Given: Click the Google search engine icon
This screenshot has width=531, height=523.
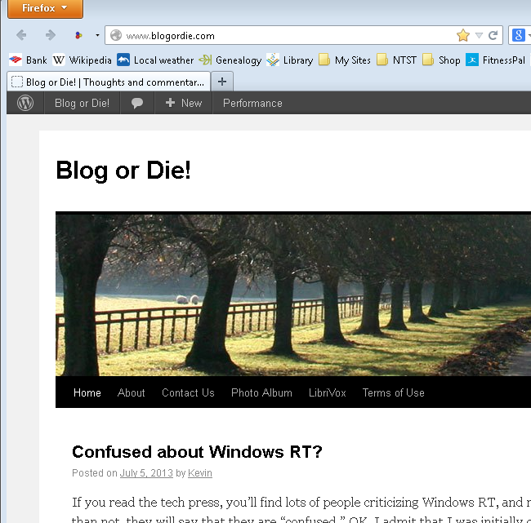Looking at the screenshot, I should pos(519,35).
